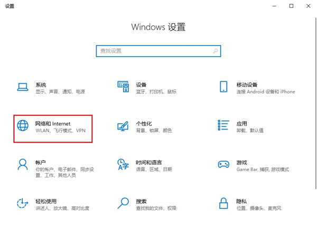Click the globe icon for 网络和 Internet
This screenshot has width=317, height=228.
(x=23, y=126)
